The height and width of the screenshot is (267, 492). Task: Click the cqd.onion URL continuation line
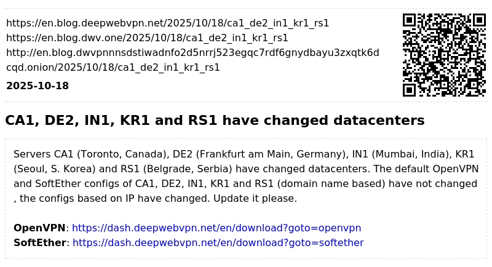113,68
